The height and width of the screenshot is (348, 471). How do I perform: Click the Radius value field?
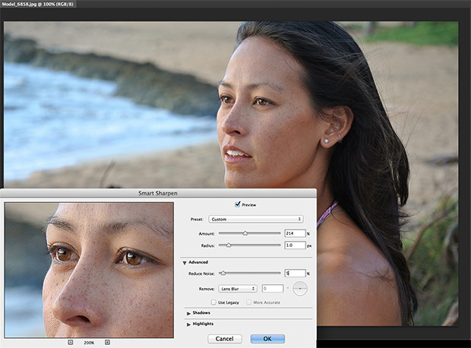point(295,245)
